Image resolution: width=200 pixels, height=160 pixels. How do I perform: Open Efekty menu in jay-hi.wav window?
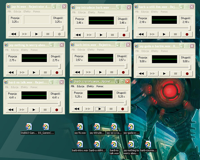27,12
